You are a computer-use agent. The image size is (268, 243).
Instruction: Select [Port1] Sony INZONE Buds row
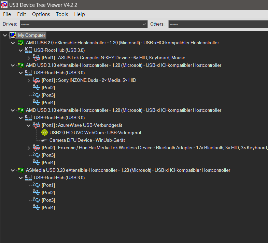[89, 80]
